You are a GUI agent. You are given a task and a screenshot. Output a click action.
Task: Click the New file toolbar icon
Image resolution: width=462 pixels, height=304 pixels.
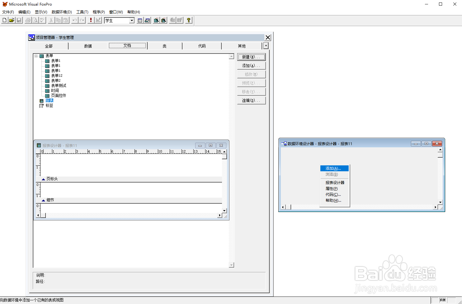click(x=4, y=20)
